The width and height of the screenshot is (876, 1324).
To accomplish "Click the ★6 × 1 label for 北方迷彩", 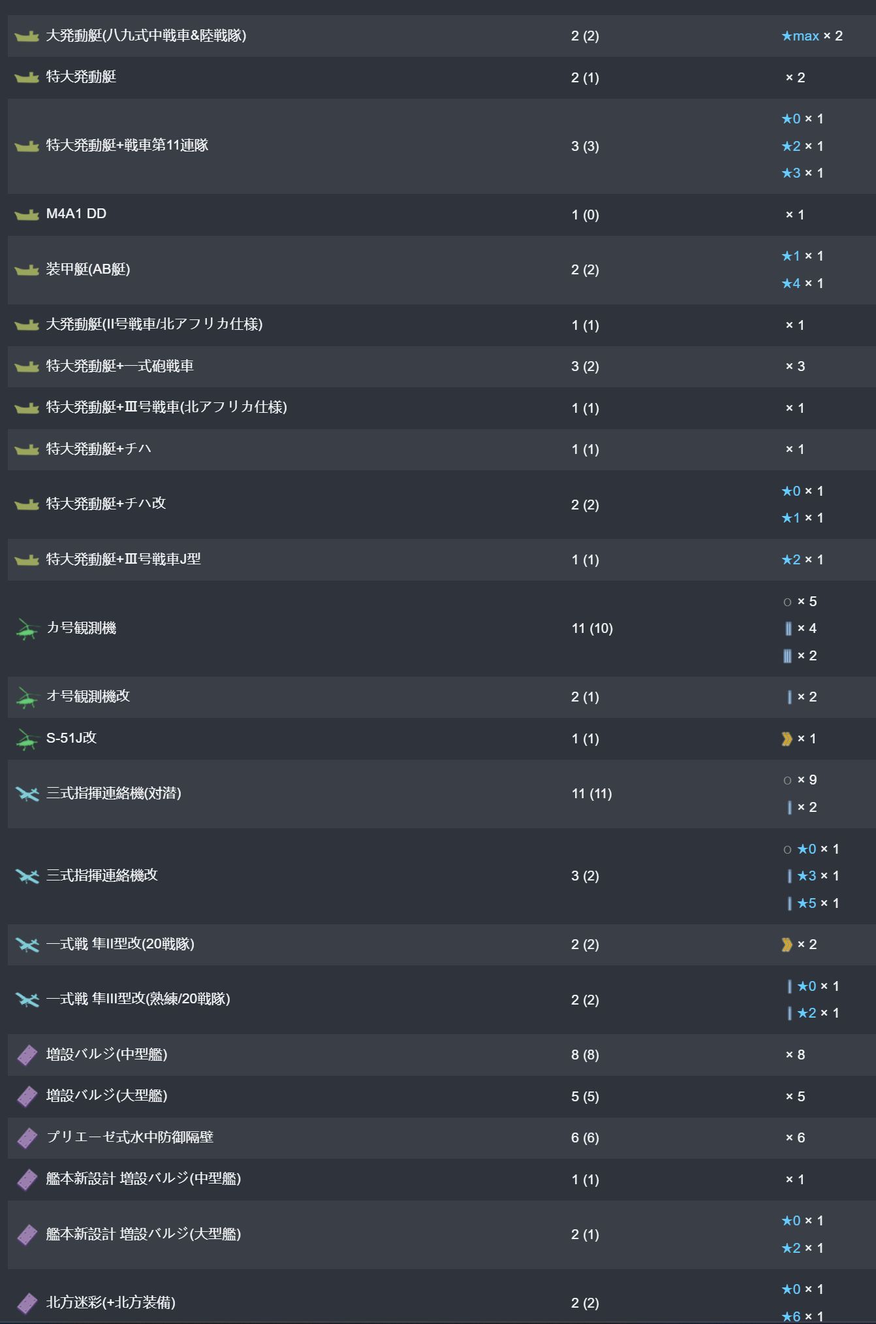I will click(802, 1316).
